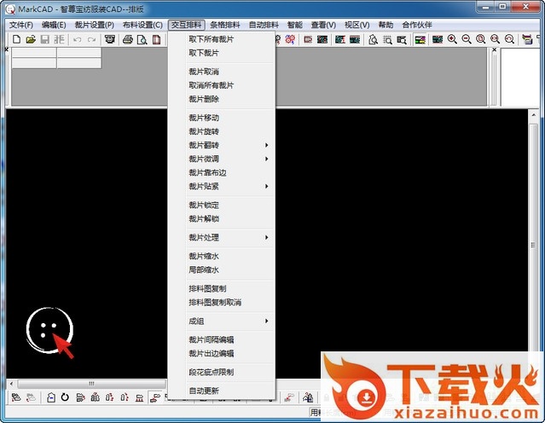Select the 裁片靠布边 menu entry
The width and height of the screenshot is (545, 423).
tap(222, 173)
